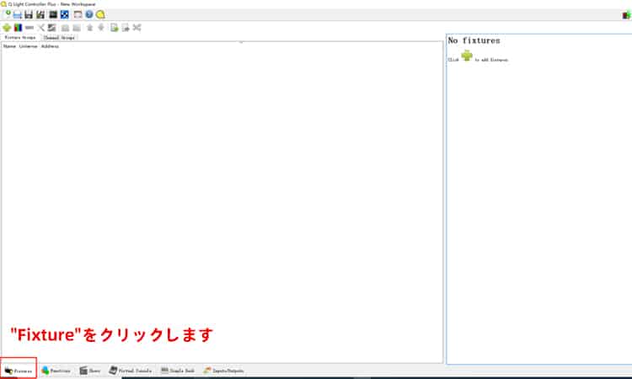Screen dimensions: 632x379
Task: Open the Functions bottom tab
Action: tap(56, 371)
